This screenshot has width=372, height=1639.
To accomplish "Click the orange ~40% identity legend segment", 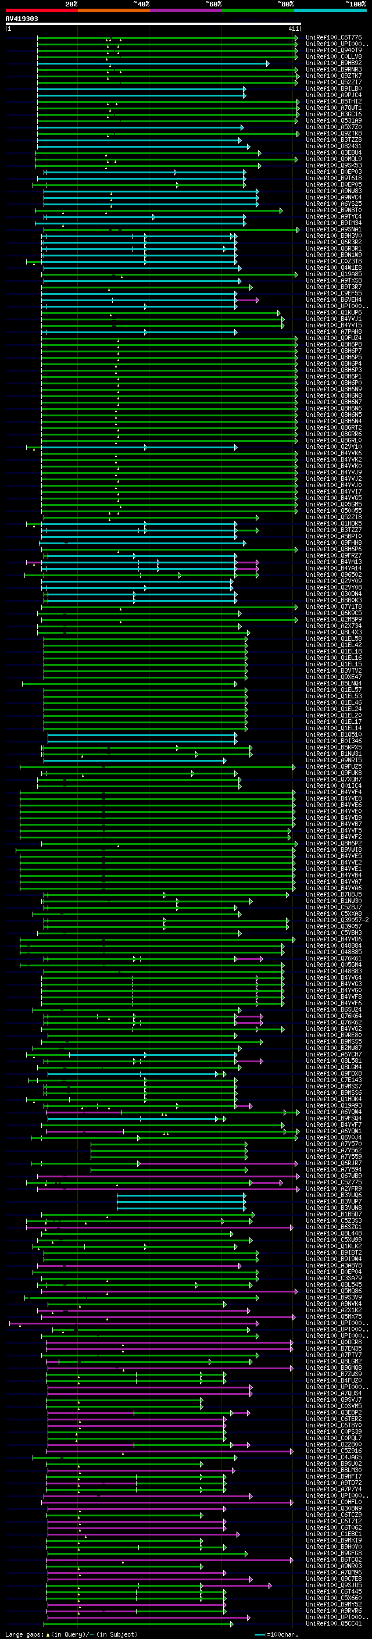I will pyautogui.click(x=114, y=10).
